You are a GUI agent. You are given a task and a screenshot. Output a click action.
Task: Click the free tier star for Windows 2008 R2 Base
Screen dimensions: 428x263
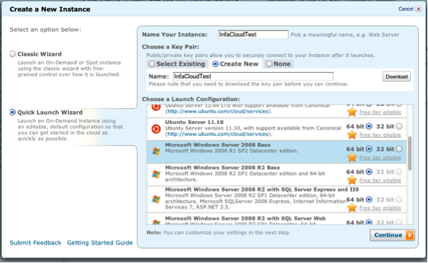pyautogui.click(x=352, y=180)
